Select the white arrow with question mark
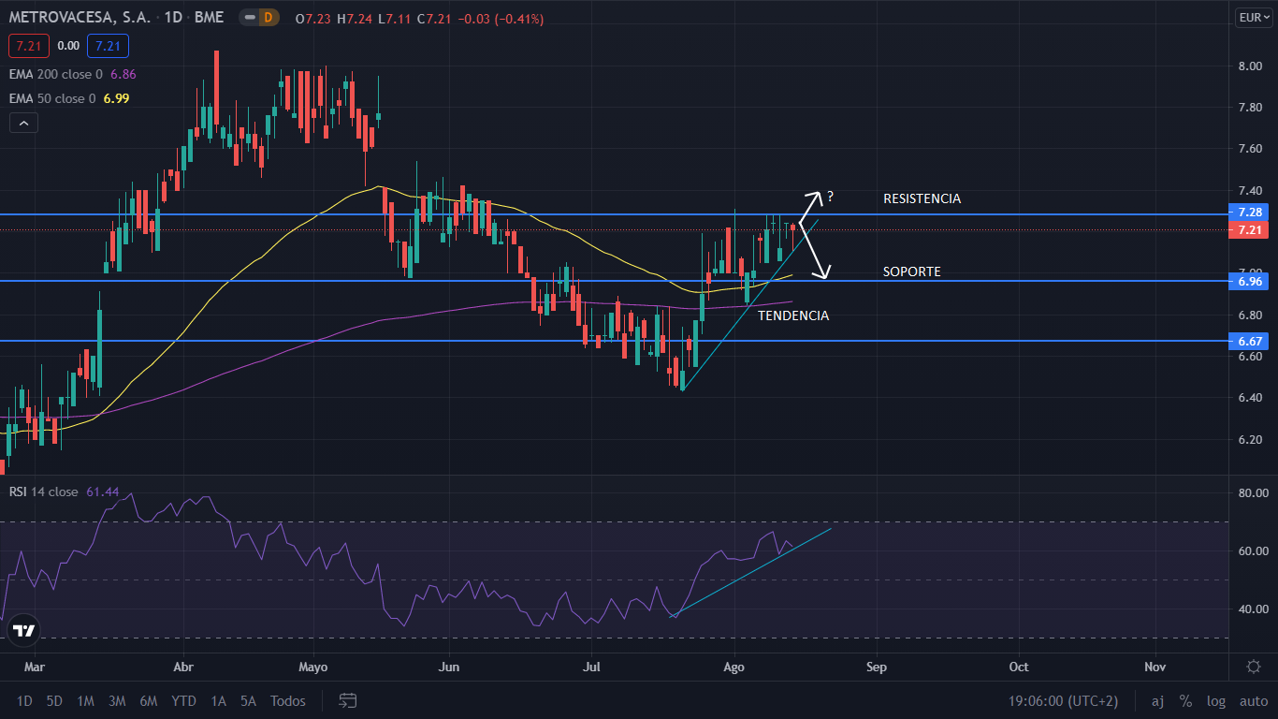1278x719 pixels. [x=813, y=201]
